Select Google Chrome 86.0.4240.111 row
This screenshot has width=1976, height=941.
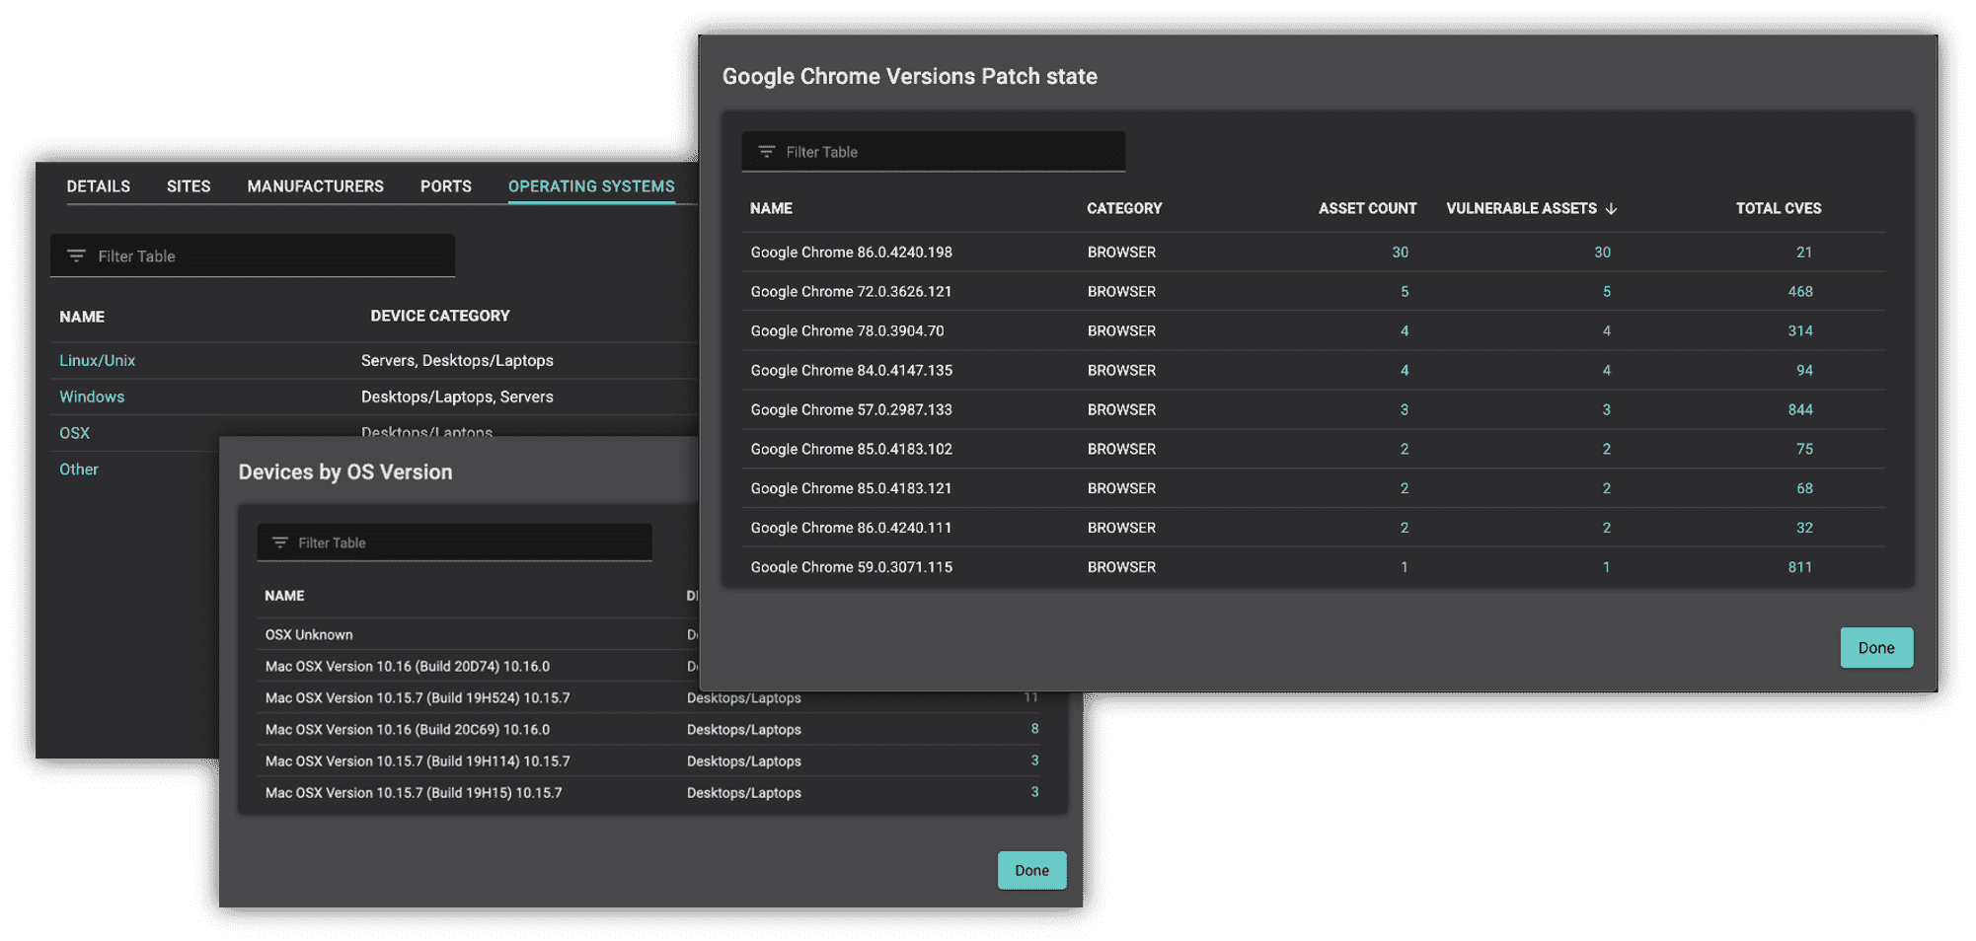pos(1314,528)
